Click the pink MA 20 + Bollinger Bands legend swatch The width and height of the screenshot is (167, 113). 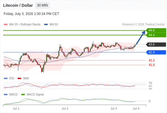(6, 25)
